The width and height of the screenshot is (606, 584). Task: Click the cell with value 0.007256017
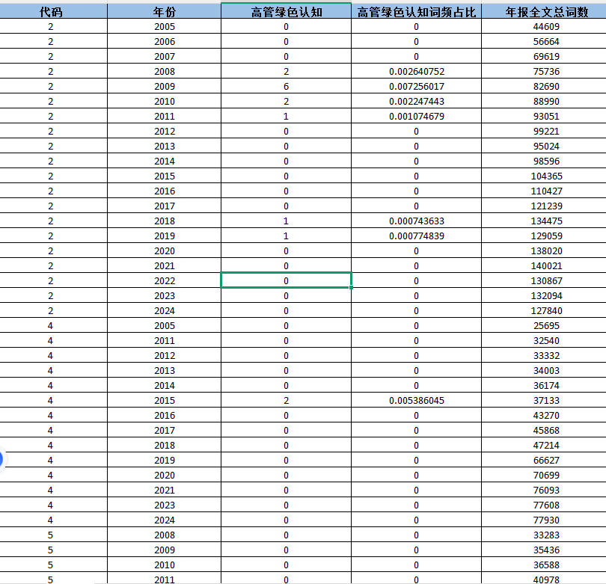click(x=416, y=86)
